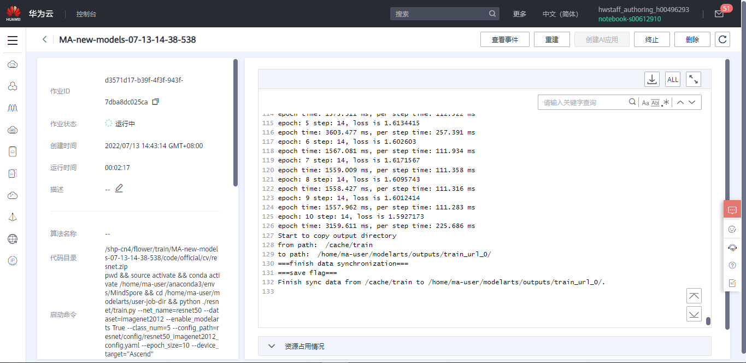Viewport: 746px width, 363px height.
Task: Click the 重建 button
Action: 552,39
